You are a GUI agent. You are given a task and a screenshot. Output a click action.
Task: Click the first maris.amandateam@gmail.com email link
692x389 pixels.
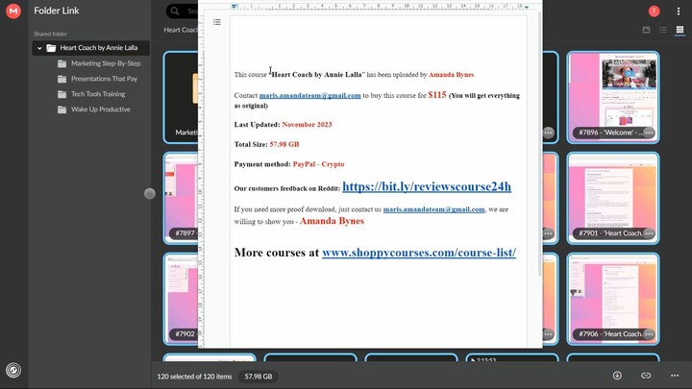coord(309,95)
